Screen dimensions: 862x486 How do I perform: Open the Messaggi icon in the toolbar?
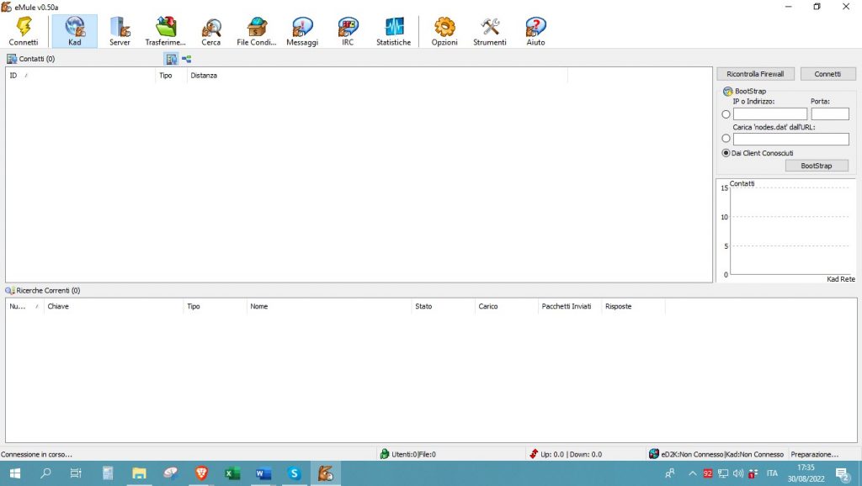click(x=301, y=27)
